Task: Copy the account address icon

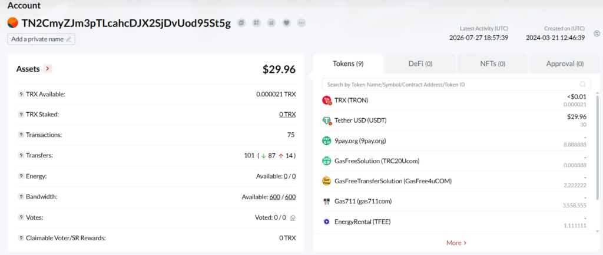Action: [241, 23]
